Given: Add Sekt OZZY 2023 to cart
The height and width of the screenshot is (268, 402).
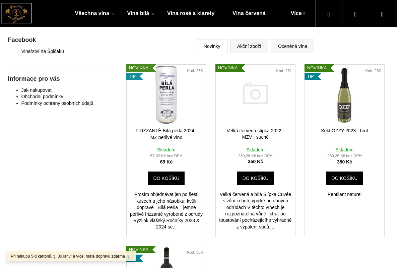Looking at the screenshot, I should (344, 178).
